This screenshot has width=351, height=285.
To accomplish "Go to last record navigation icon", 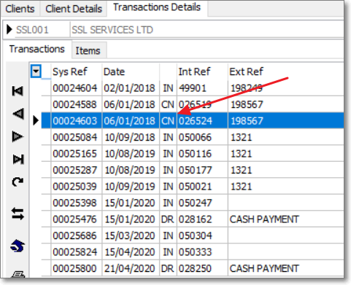I will 18,159.
